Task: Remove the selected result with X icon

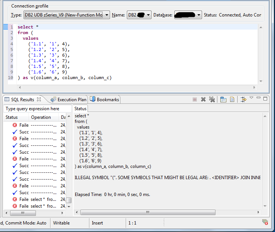Action: [x=203, y=100]
